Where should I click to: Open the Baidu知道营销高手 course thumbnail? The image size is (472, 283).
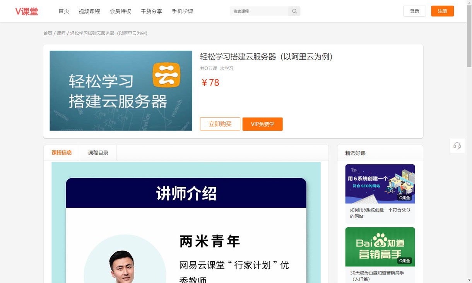tap(380, 247)
